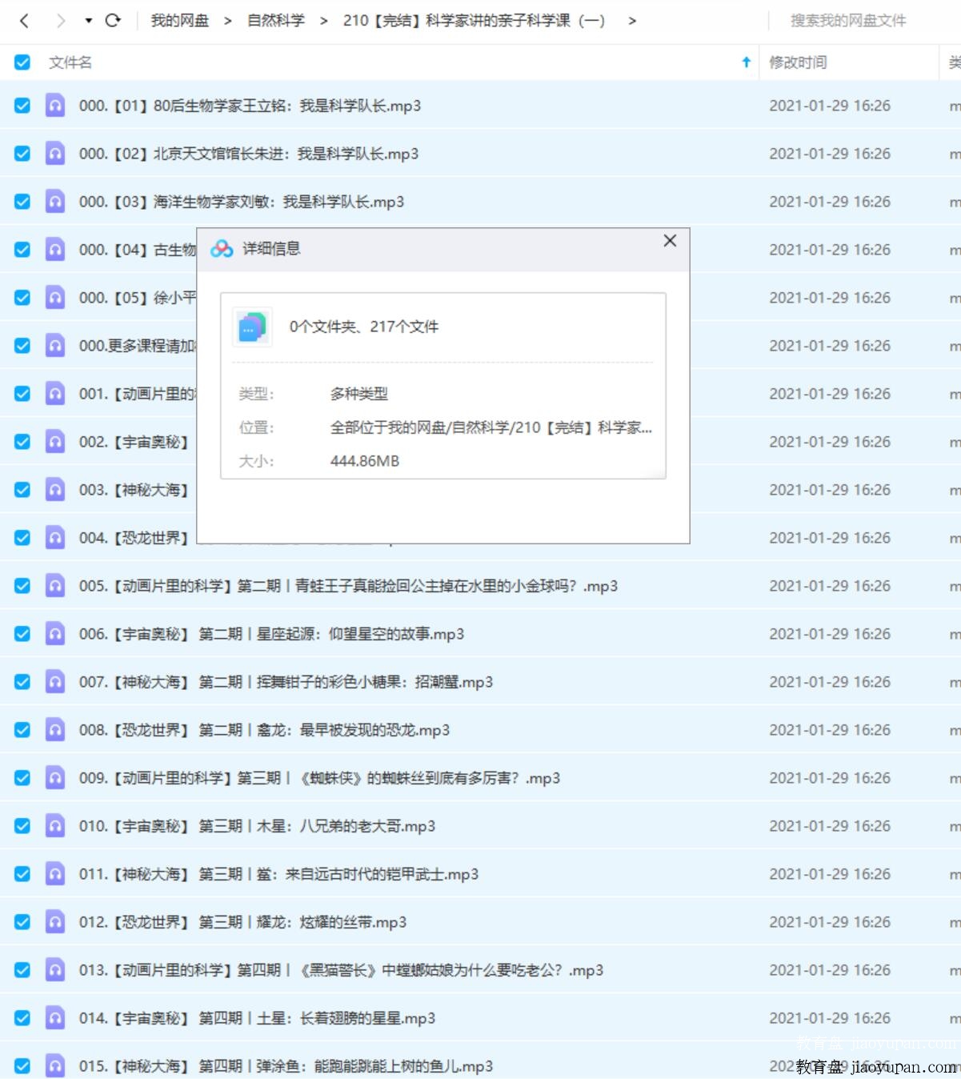Click the ascending sort arrow icon
Image resolution: width=961 pixels, height=1079 pixels.
(x=746, y=62)
